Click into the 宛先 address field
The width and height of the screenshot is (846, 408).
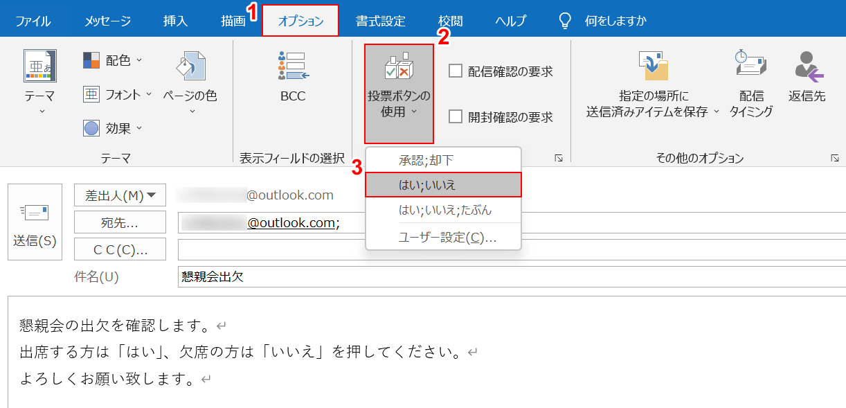coord(512,222)
